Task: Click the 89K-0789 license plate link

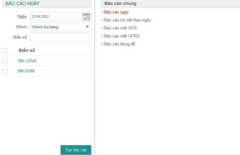Action: click(26, 71)
